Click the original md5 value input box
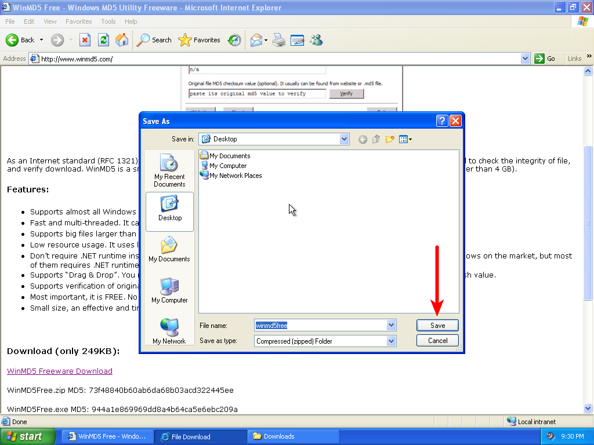This screenshot has width=594, height=445. [x=257, y=93]
